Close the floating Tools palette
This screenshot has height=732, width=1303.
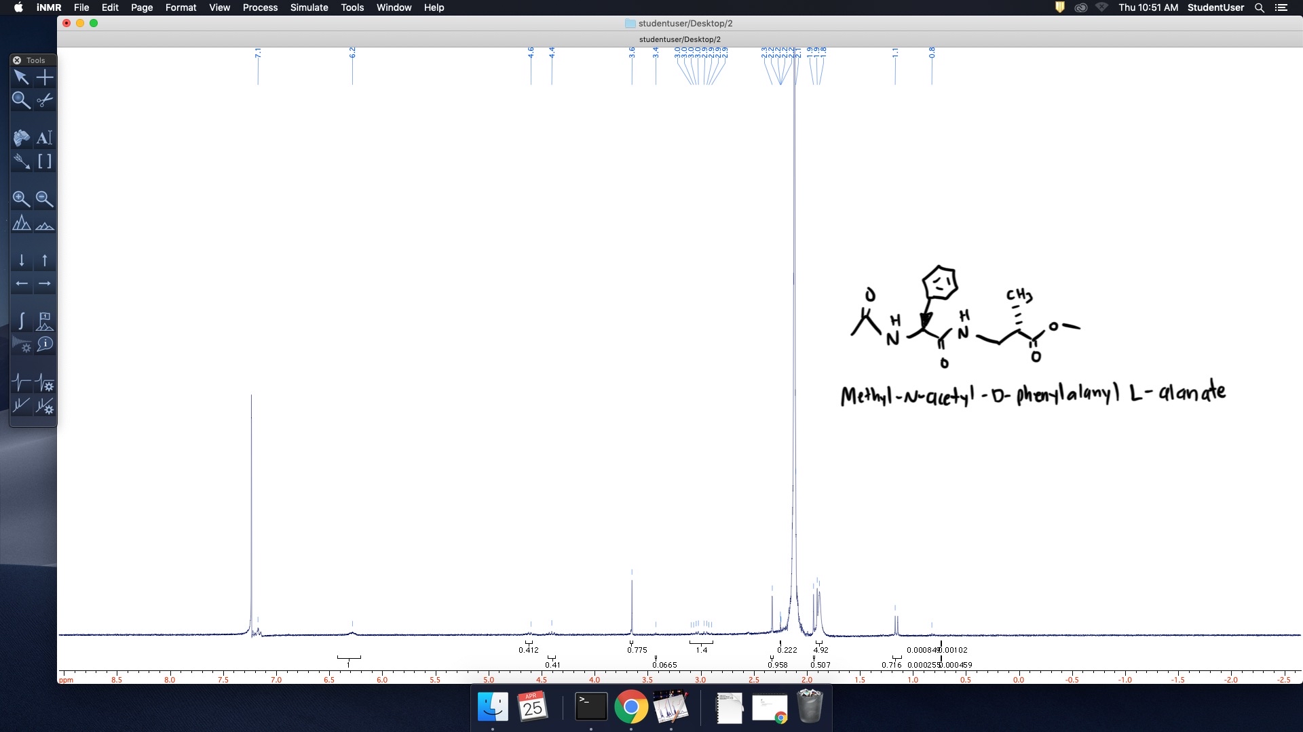[x=16, y=60]
